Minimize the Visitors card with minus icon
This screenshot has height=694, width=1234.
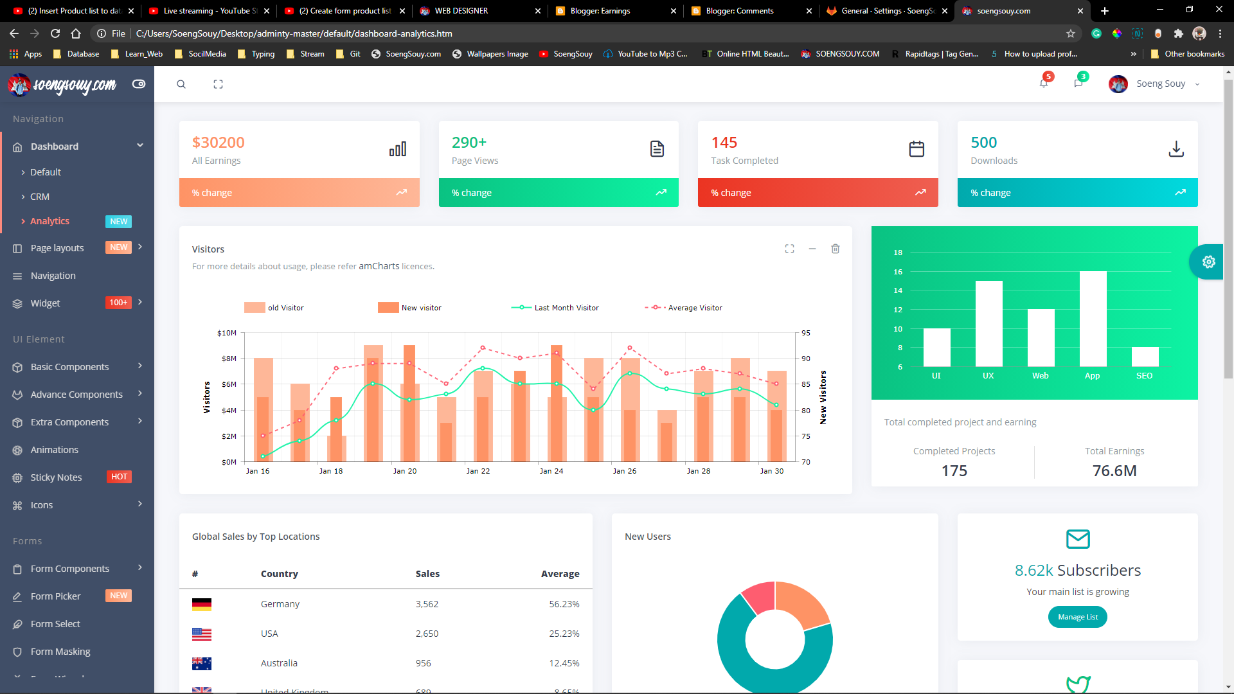coord(812,249)
